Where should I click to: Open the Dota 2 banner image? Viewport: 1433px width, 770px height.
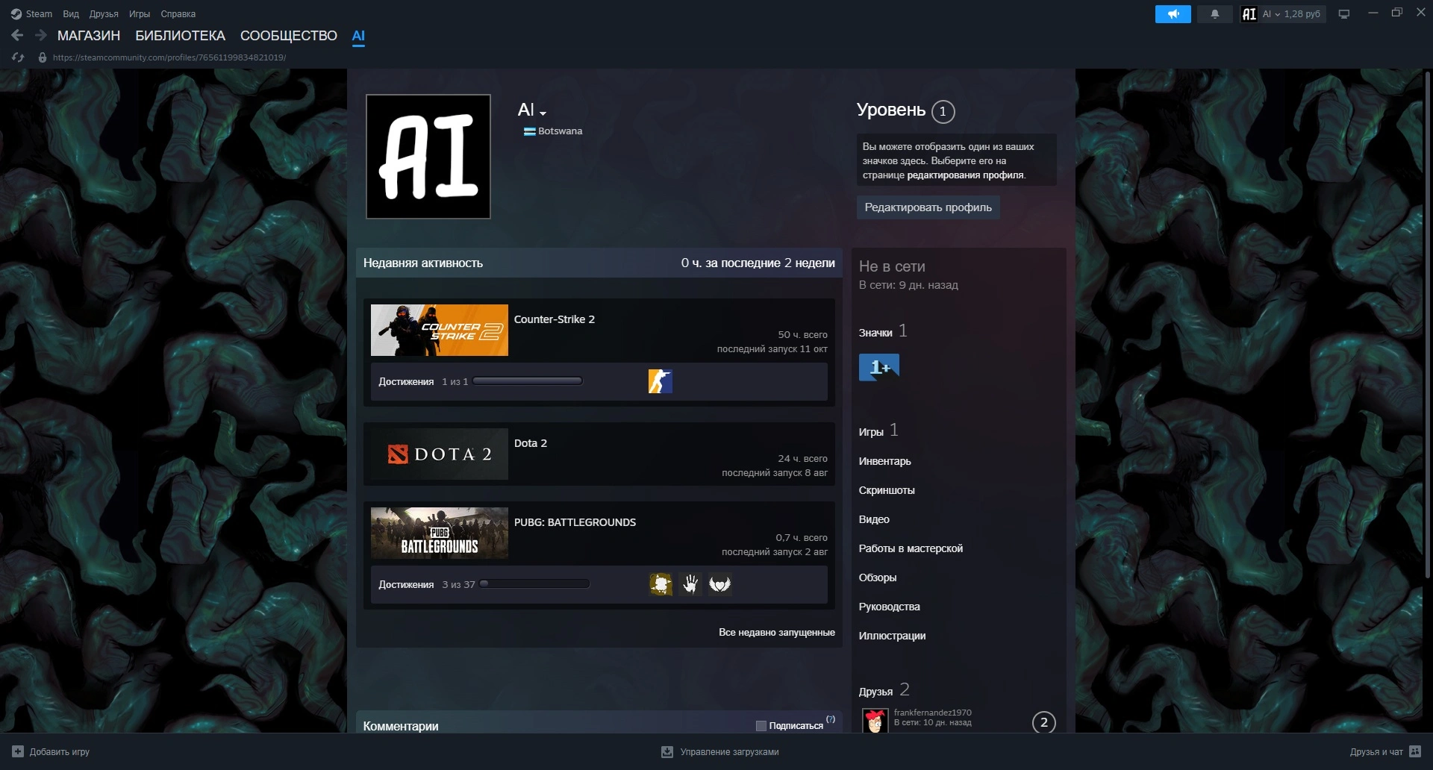pyautogui.click(x=440, y=454)
